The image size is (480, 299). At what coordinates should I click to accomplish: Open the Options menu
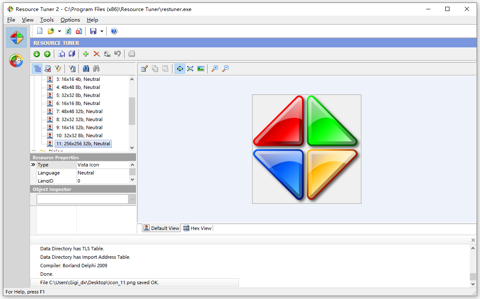pos(70,19)
